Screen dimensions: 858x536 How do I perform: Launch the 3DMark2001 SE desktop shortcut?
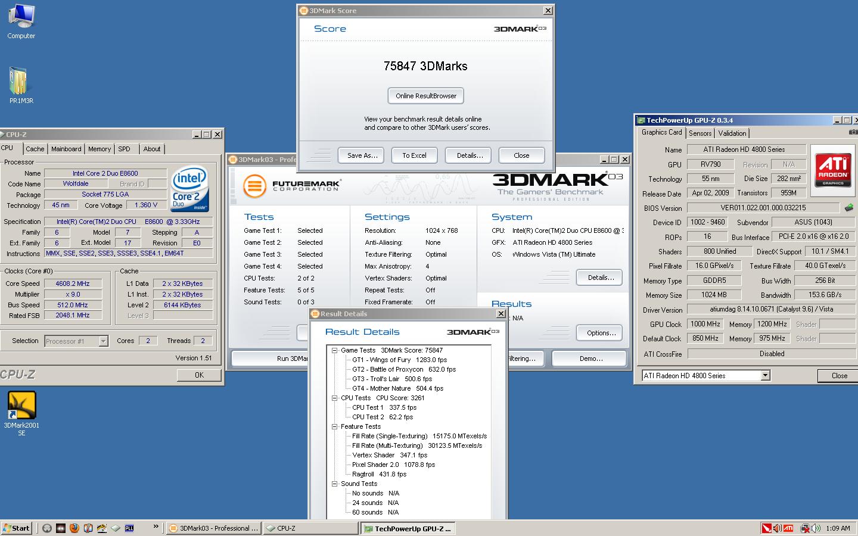point(21,414)
